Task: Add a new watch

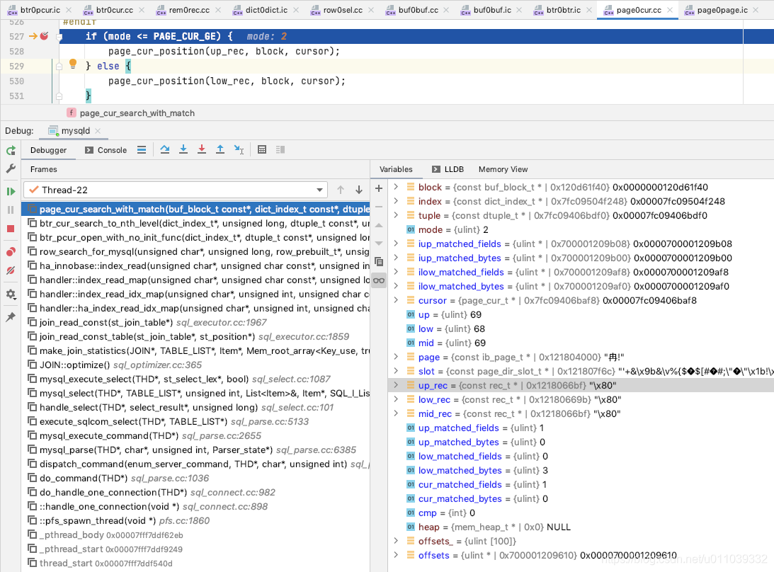Action: [x=379, y=188]
